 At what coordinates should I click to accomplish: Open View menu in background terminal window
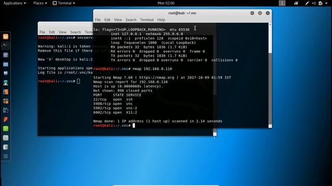[62, 32]
